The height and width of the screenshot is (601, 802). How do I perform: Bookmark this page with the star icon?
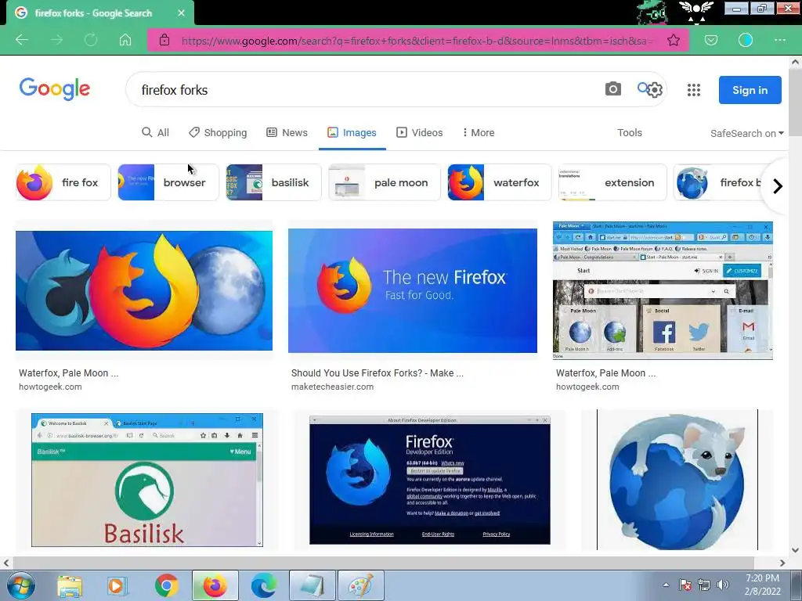click(x=673, y=40)
